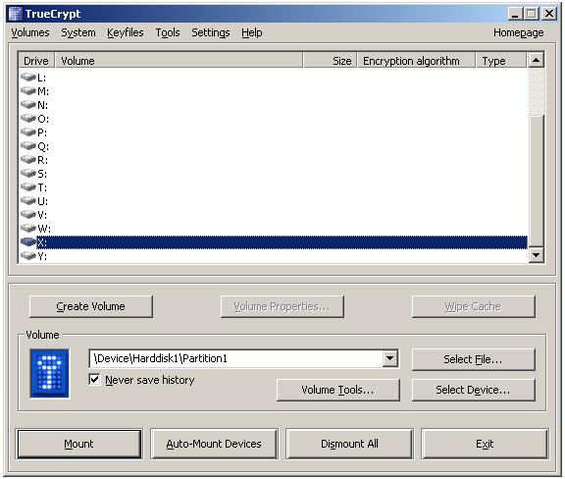Viewport: 565px width, 479px height.
Task: Click the Select File... button
Action: 473,359
